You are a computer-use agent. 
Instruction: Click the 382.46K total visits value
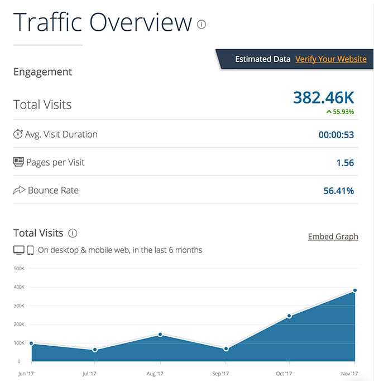(323, 97)
